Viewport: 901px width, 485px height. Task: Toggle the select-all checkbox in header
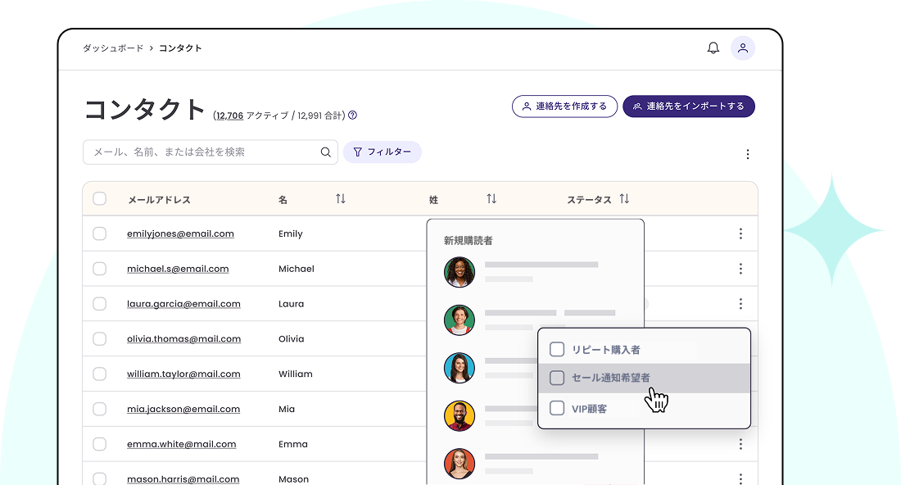[x=99, y=199]
